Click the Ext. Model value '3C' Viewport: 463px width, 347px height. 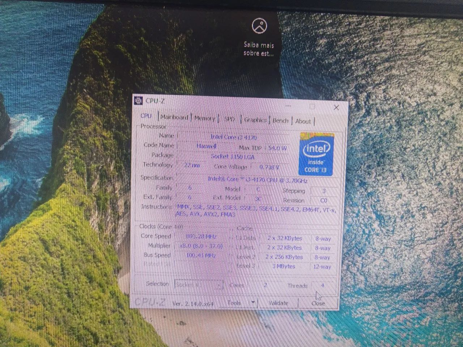tap(258, 198)
